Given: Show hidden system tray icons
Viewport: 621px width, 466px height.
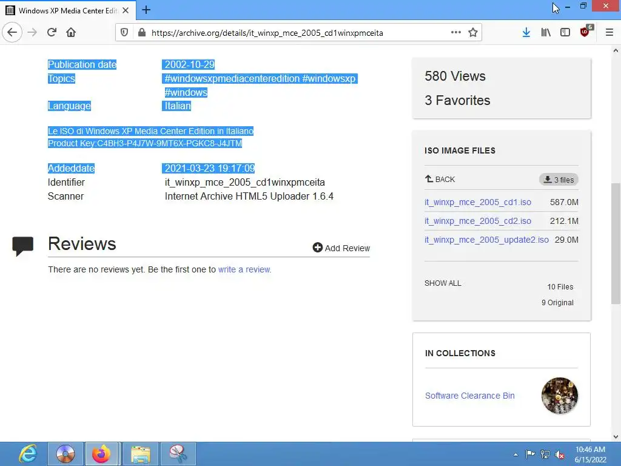Looking at the screenshot, I should pyautogui.click(x=515, y=454).
